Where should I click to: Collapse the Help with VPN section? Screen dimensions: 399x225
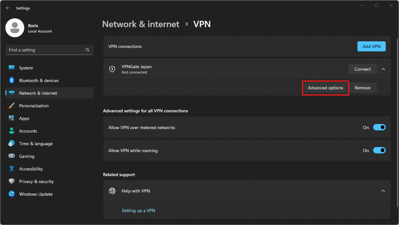(x=383, y=191)
